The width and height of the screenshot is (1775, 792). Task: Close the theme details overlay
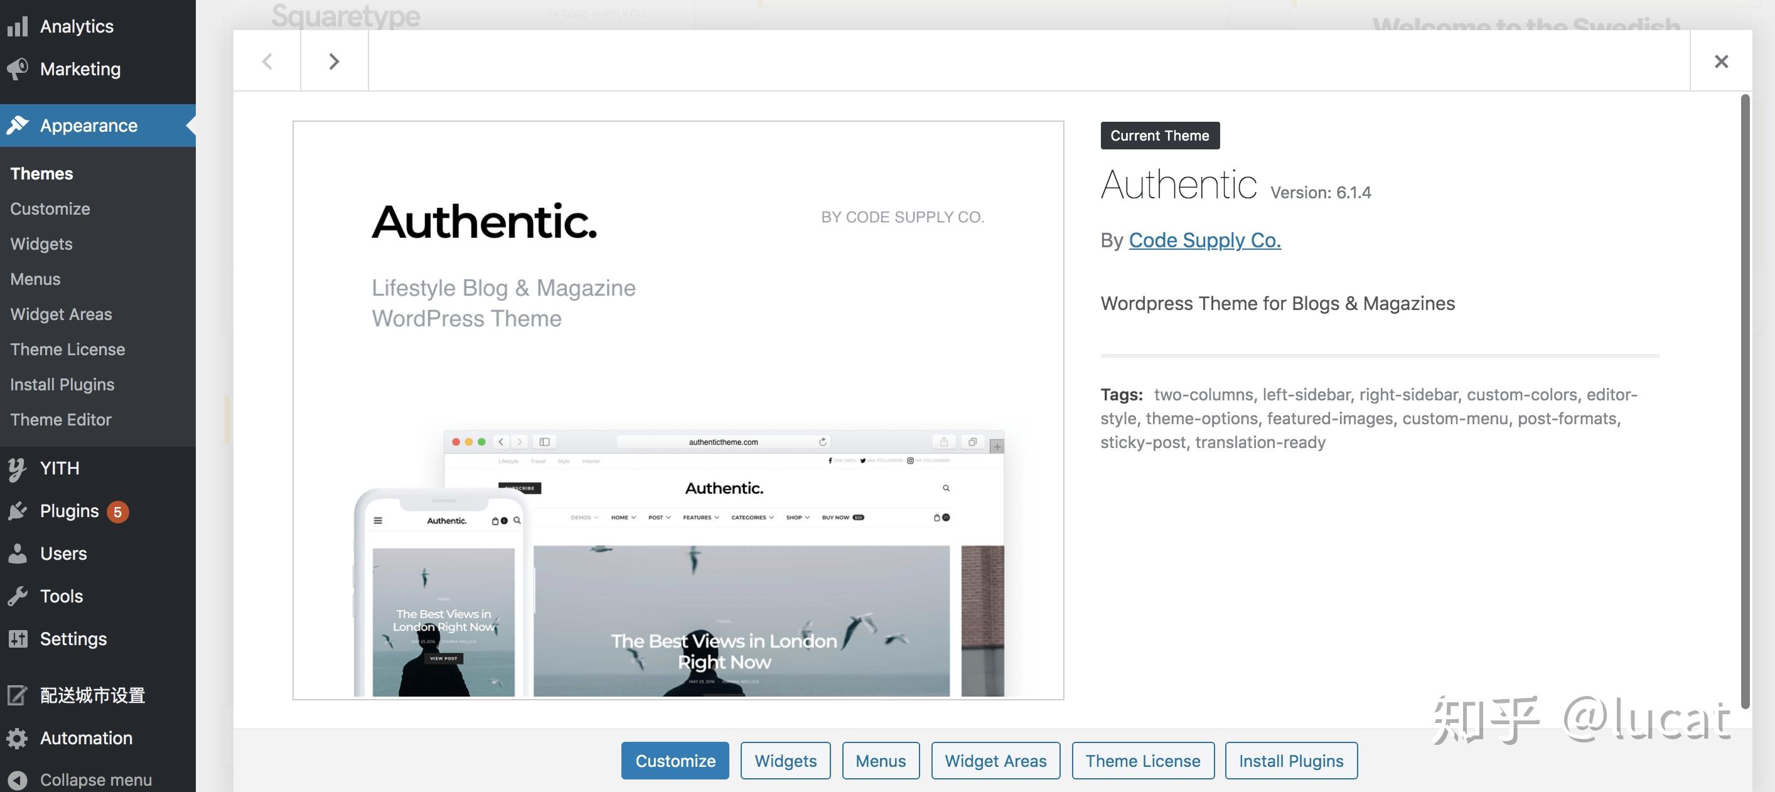[1721, 62]
